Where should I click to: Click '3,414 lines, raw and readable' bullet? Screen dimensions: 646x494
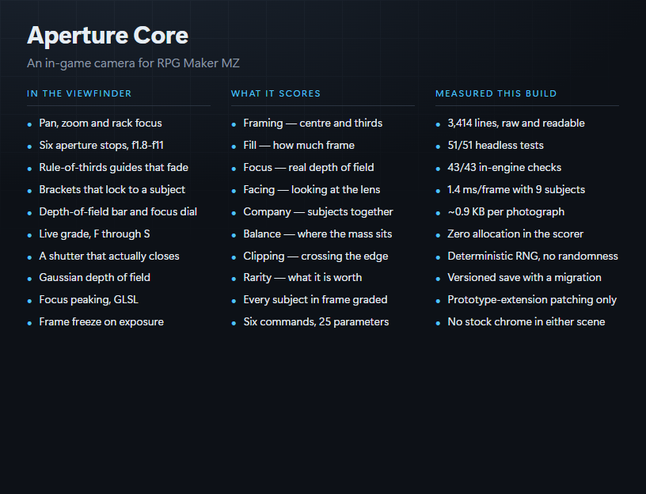516,123
